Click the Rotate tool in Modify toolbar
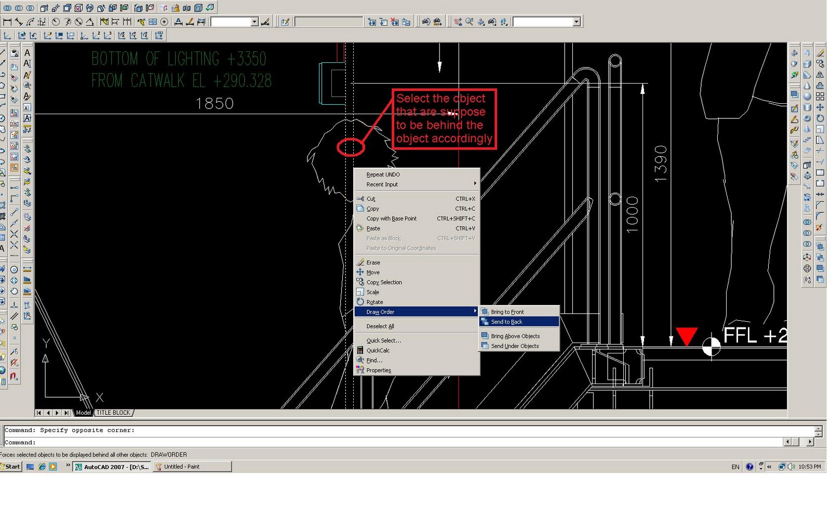Screen dimensions: 831x519 (820, 118)
